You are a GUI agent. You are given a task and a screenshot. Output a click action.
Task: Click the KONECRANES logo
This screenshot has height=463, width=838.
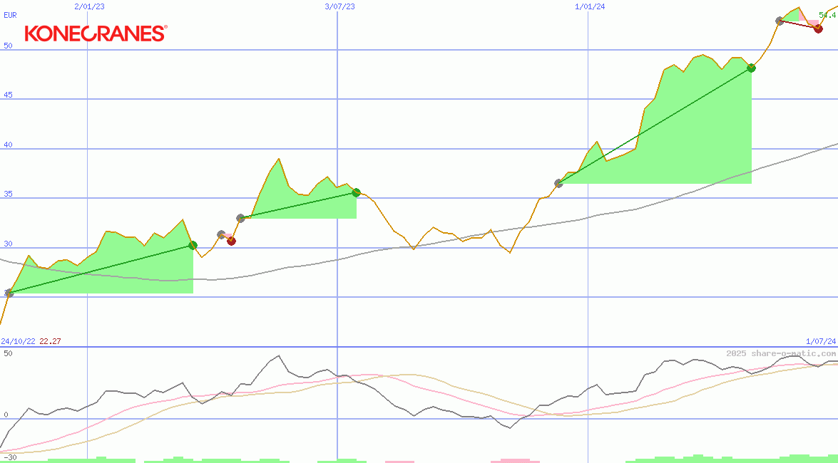pos(96,33)
